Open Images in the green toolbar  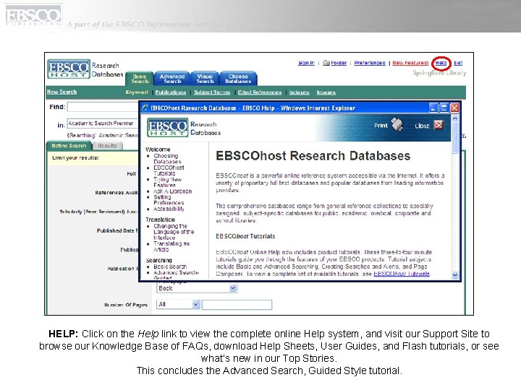click(326, 92)
